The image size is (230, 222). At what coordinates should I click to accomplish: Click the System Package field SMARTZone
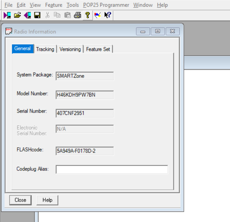[x=85, y=76]
